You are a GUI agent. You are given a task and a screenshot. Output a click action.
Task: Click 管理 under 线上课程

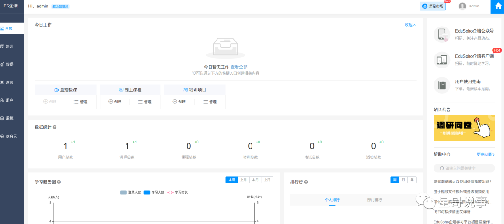pos(145,102)
